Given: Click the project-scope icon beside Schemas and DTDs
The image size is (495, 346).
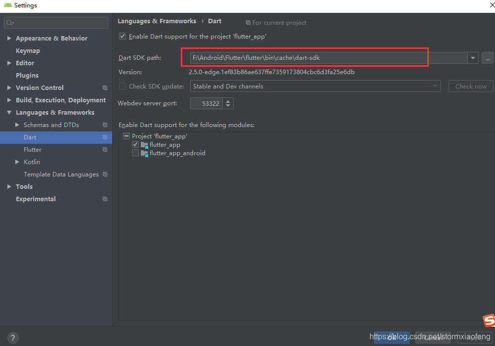Looking at the screenshot, I should point(105,125).
